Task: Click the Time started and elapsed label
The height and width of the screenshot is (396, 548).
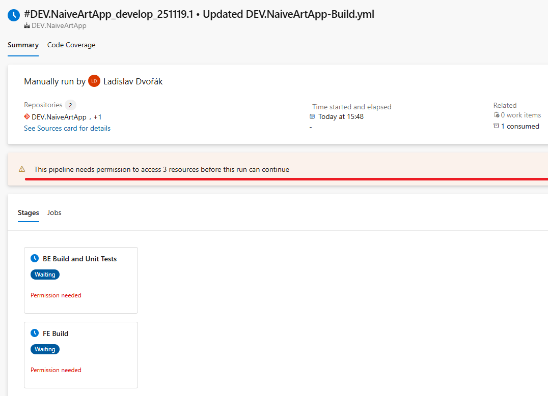Action: (351, 107)
